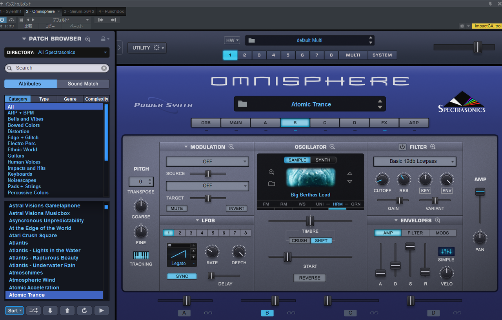Click the link icon beside layer A

[x=208, y=313]
